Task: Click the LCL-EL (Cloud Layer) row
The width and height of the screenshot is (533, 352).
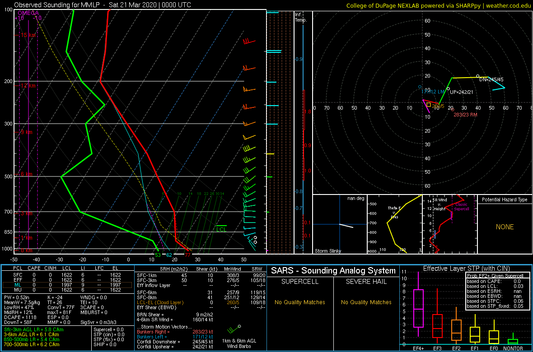Action: tap(200, 302)
